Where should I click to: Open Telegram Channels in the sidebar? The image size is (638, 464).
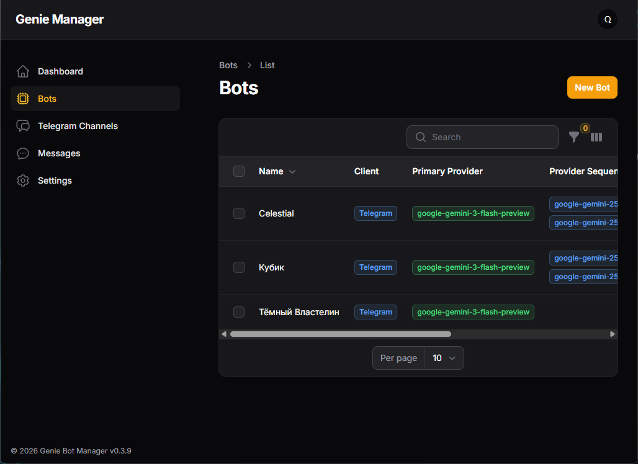tap(78, 126)
